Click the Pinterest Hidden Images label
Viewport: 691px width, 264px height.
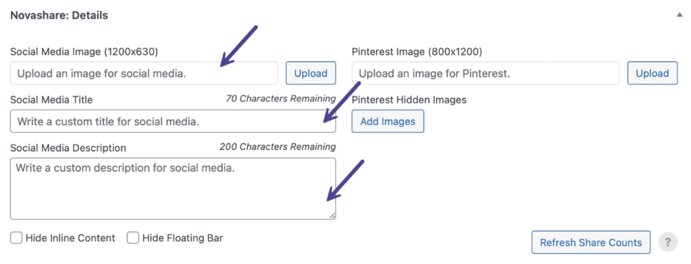pyautogui.click(x=409, y=100)
